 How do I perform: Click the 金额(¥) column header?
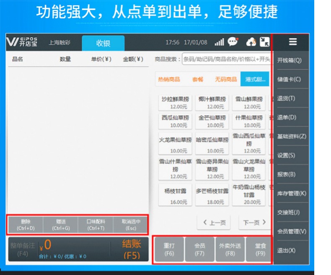pyautogui.click(x=133, y=59)
